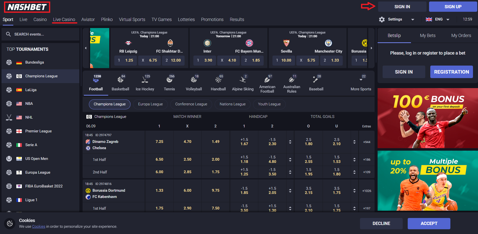
Task: Open the Aviator menu item
Action: [x=88, y=20]
